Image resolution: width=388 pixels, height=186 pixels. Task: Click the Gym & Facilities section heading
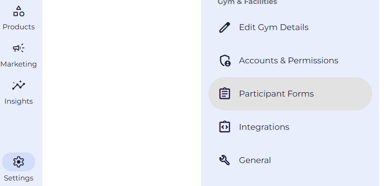coord(247,2)
